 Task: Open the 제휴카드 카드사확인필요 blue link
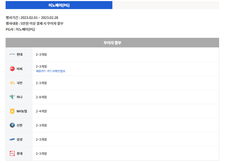coord(50,71)
